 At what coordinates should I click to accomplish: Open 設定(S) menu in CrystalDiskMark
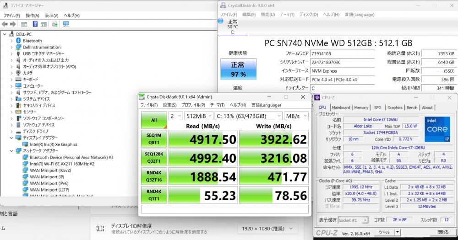pyautogui.click(x=170, y=105)
